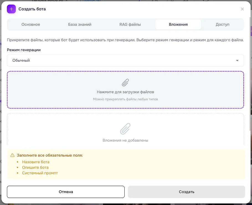Click the warning triangle icon in the yellow notice
The height and width of the screenshot is (205, 252).
tap(12, 155)
